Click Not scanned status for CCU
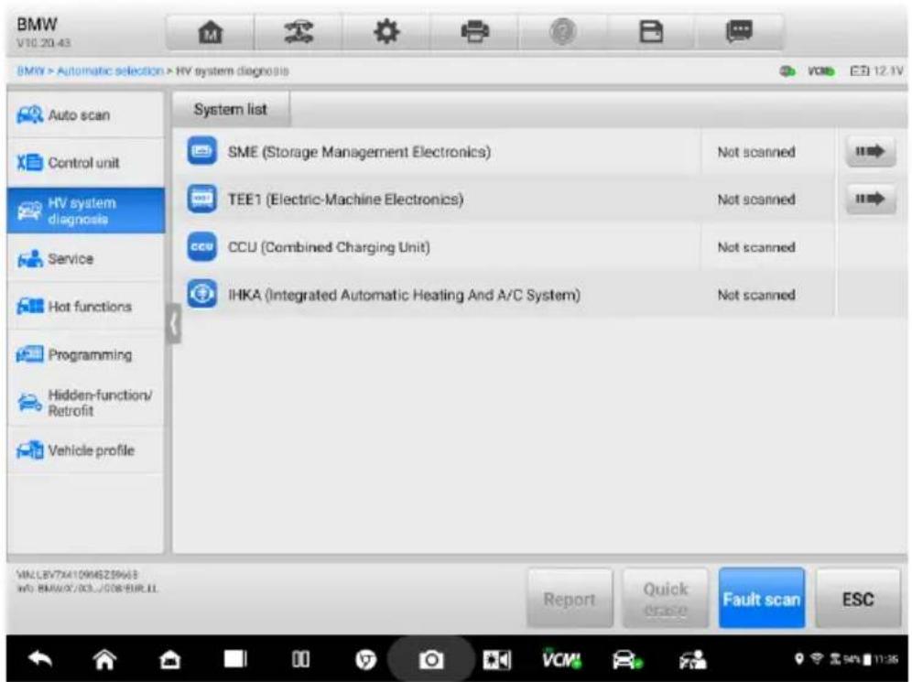The image size is (912, 682). pyautogui.click(x=756, y=247)
